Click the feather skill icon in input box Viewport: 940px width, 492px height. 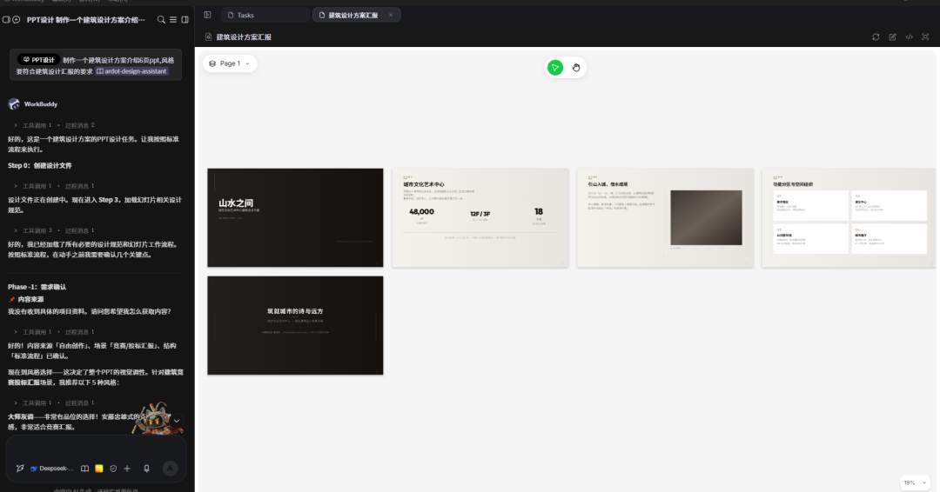point(20,469)
